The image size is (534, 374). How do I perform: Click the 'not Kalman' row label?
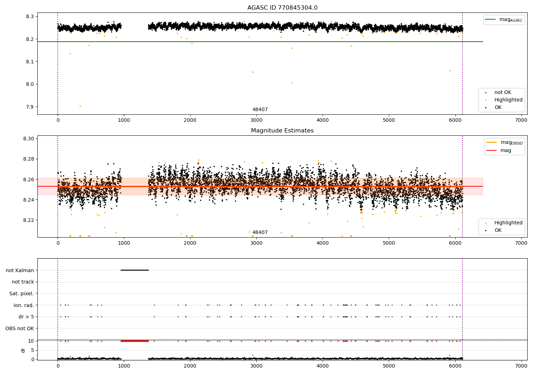pyautogui.click(x=20, y=270)
